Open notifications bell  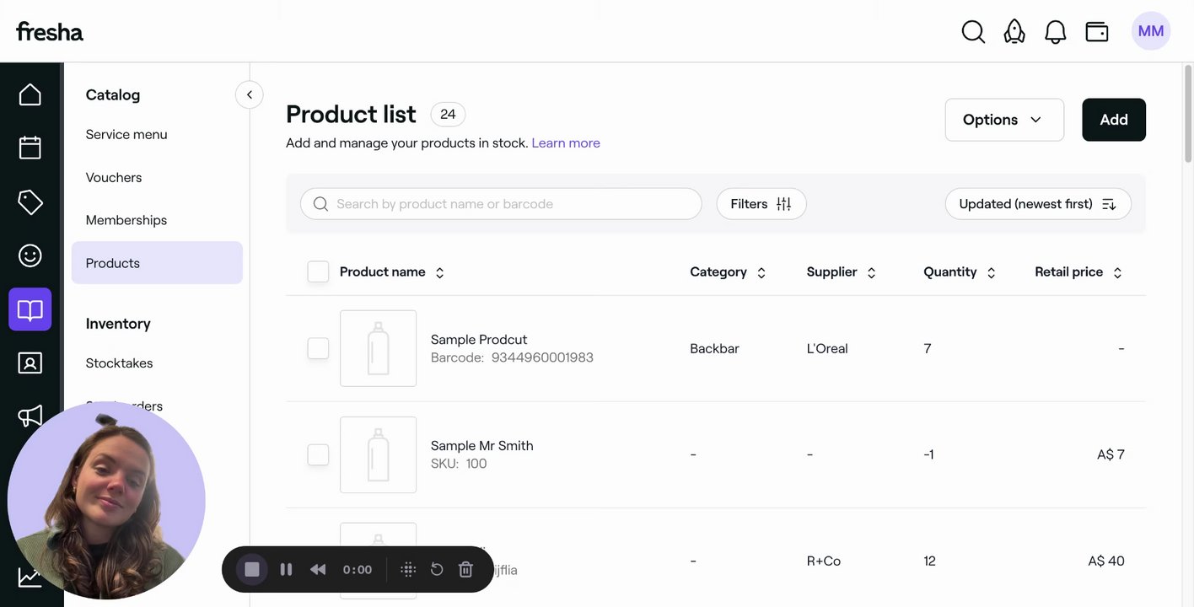pyautogui.click(x=1056, y=32)
